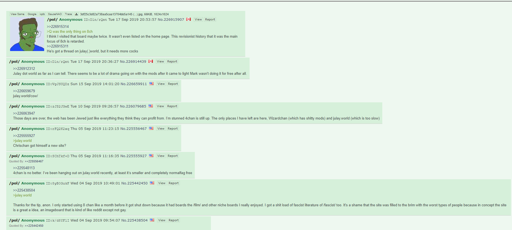Follow reply link >>226063947

24,113
